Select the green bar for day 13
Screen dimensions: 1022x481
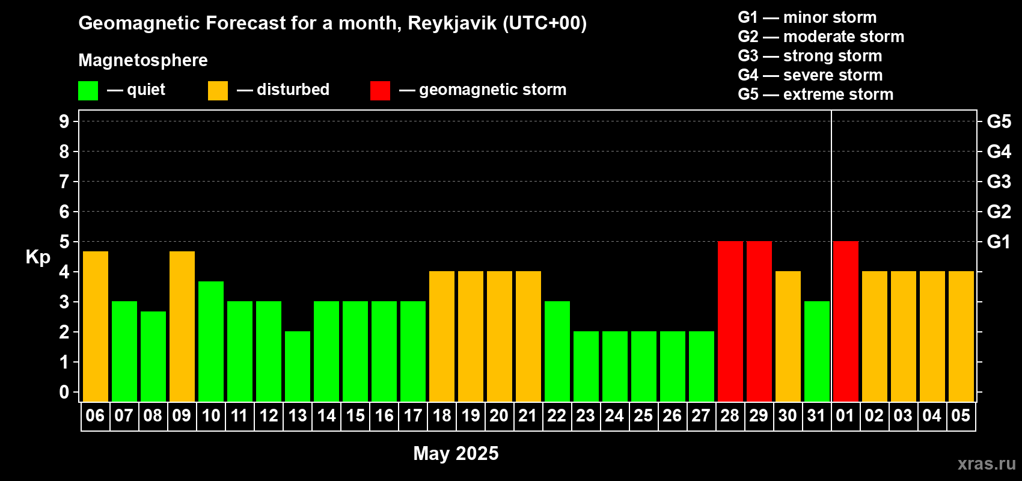click(298, 366)
